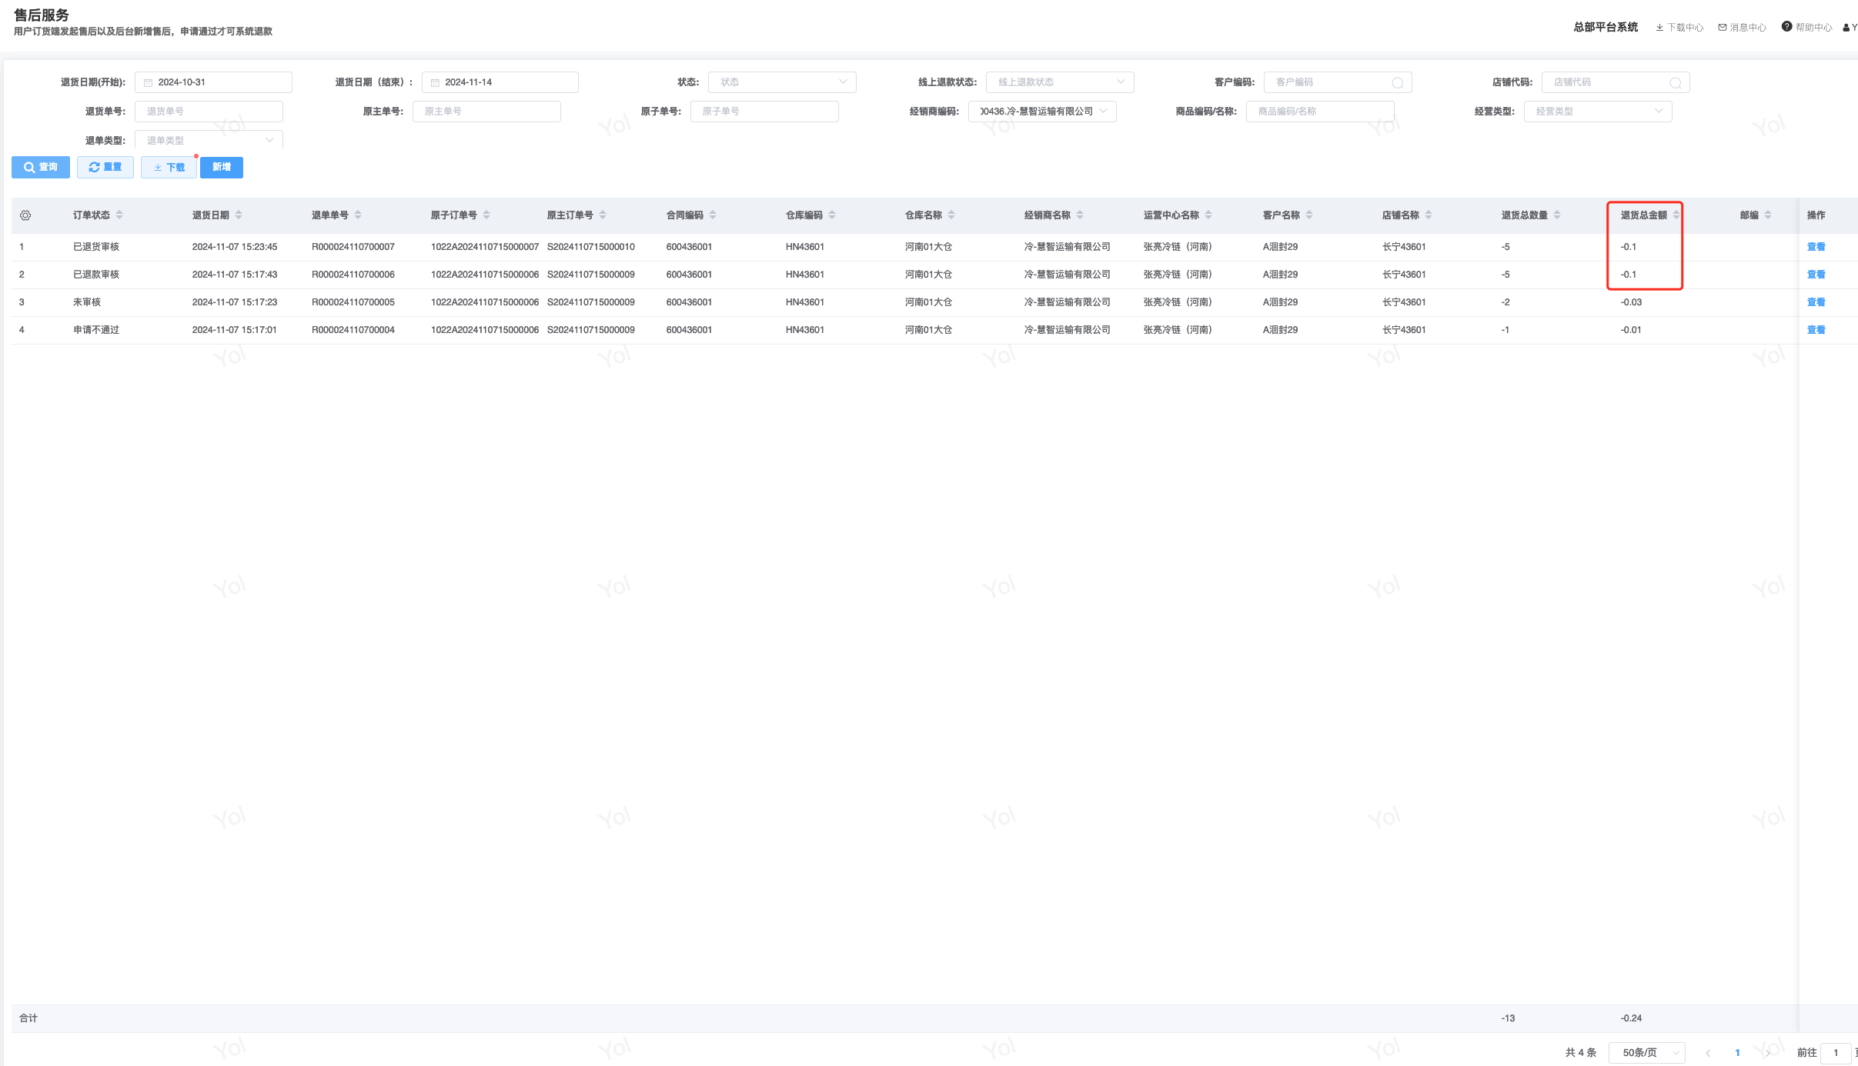Image resolution: width=1858 pixels, height=1066 pixels.
Task: Sort by 退货日期 column arrows
Action: tap(239, 215)
